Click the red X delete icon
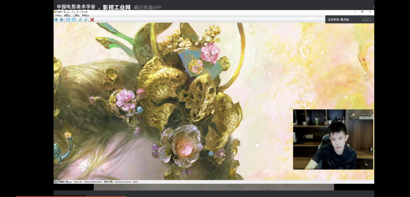The width and height of the screenshot is (410, 197). click(92, 20)
